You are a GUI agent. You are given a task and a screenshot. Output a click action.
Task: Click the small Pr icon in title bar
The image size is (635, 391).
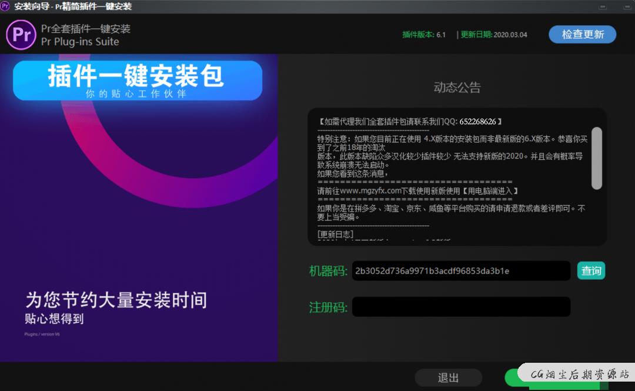[x=5, y=6]
